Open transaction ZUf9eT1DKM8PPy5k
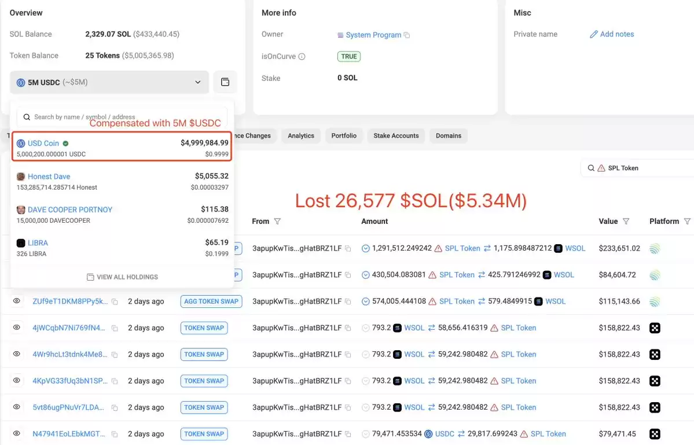 click(70, 301)
